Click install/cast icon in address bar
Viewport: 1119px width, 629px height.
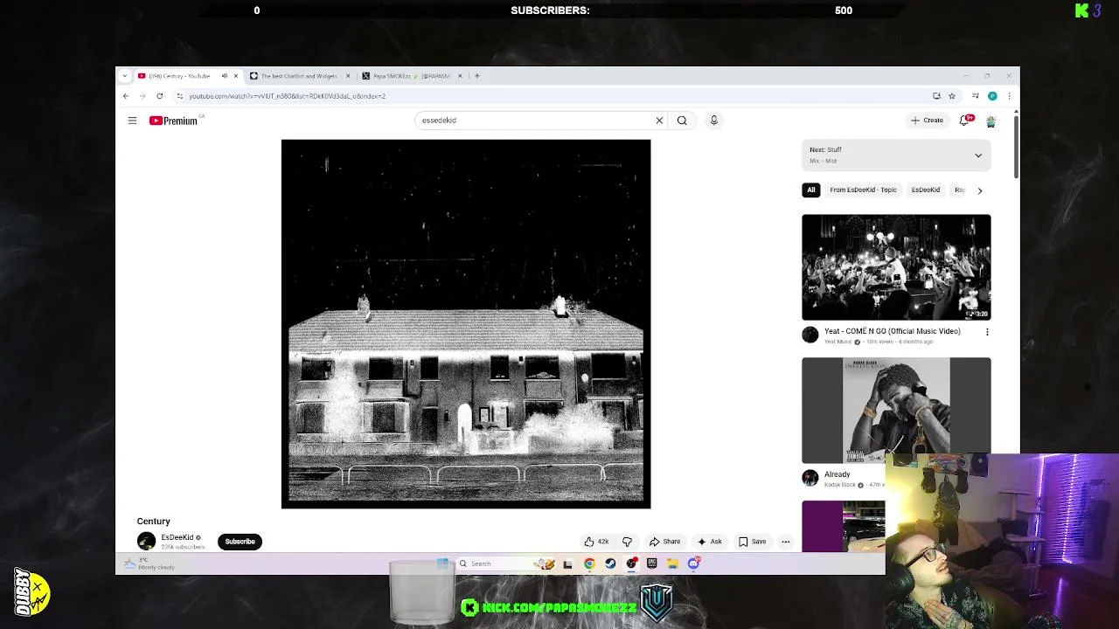[936, 96]
